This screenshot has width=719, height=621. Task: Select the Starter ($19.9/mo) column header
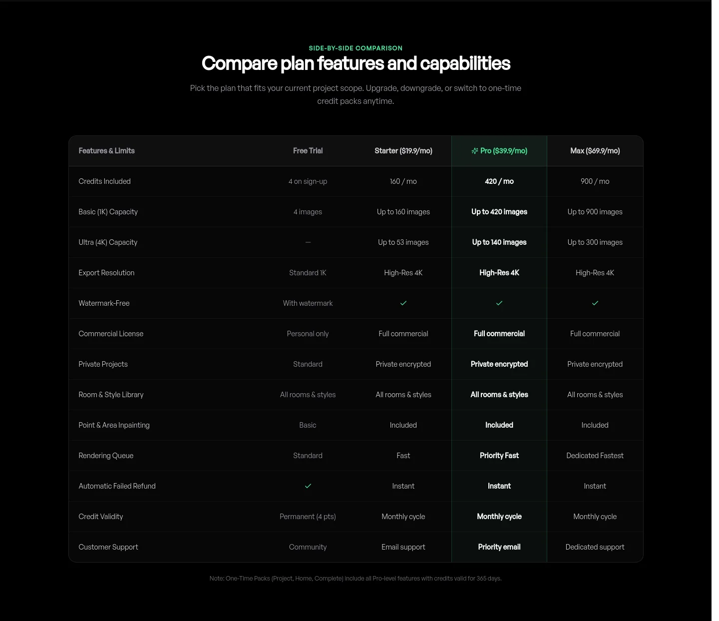(403, 151)
